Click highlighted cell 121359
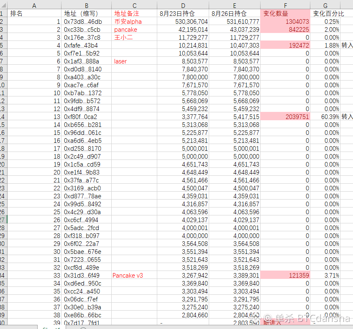Viewport: 353px width, 329px height. pos(286,275)
